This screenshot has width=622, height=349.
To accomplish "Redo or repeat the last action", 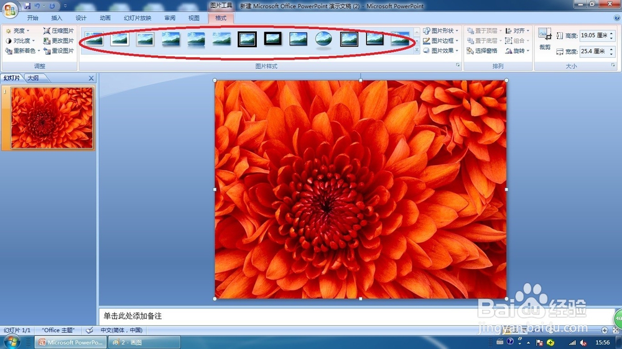I will tap(52, 6).
